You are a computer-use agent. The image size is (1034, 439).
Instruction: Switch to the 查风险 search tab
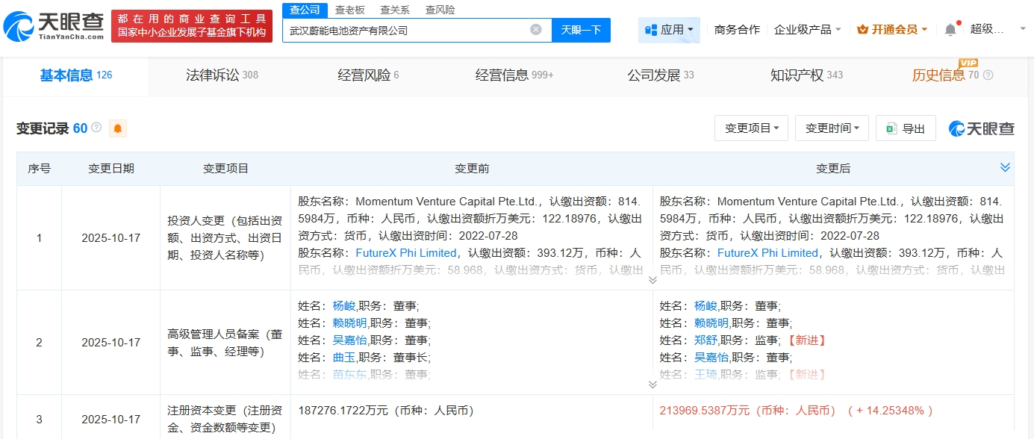click(x=440, y=10)
